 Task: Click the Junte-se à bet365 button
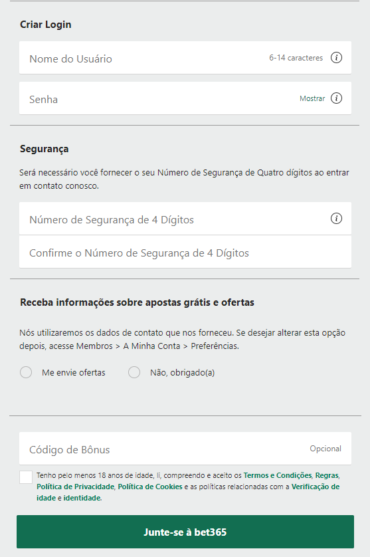pyautogui.click(x=185, y=532)
